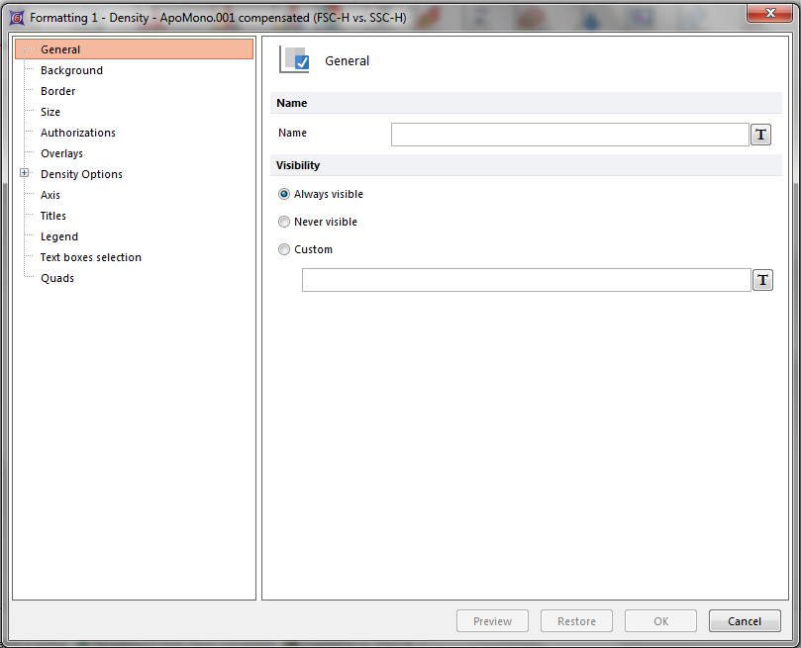The image size is (801, 648).
Task: Click the T icon beside Custom visibility field
Action: coord(762,280)
